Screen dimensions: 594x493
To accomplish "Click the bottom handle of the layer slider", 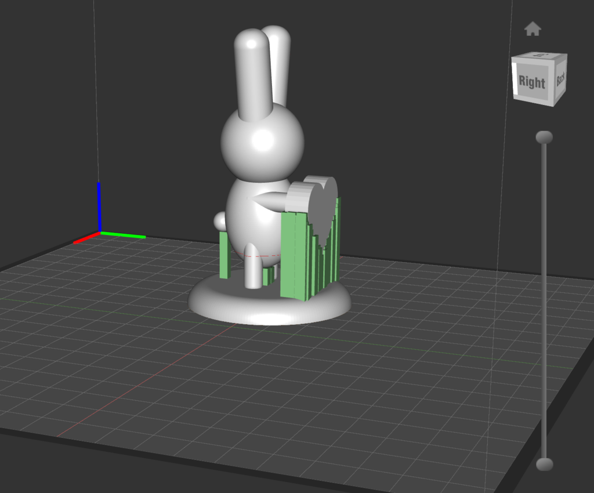I will (x=544, y=463).
